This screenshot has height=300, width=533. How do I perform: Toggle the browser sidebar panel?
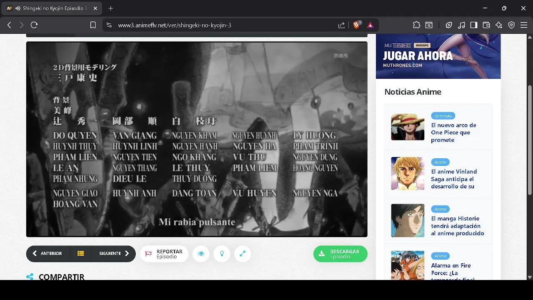coord(474,25)
